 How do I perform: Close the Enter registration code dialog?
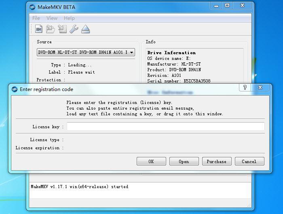pyautogui.click(x=260, y=88)
